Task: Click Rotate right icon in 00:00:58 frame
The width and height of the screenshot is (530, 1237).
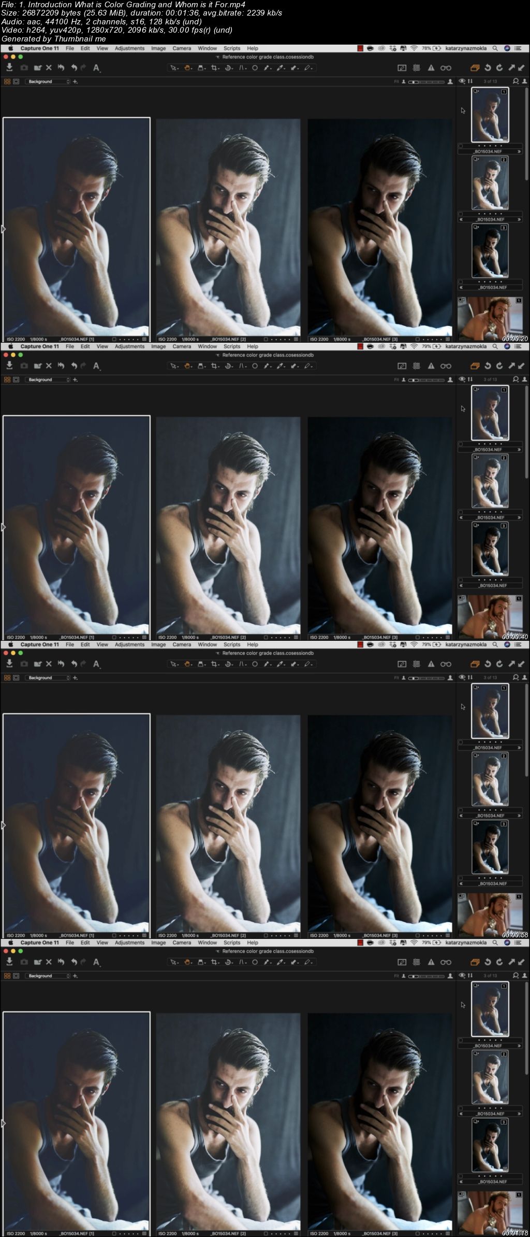Action: tap(499, 664)
